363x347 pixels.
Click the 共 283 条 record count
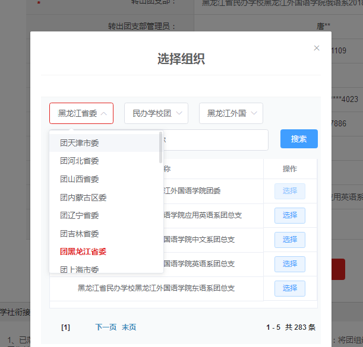pyautogui.click(x=300, y=327)
